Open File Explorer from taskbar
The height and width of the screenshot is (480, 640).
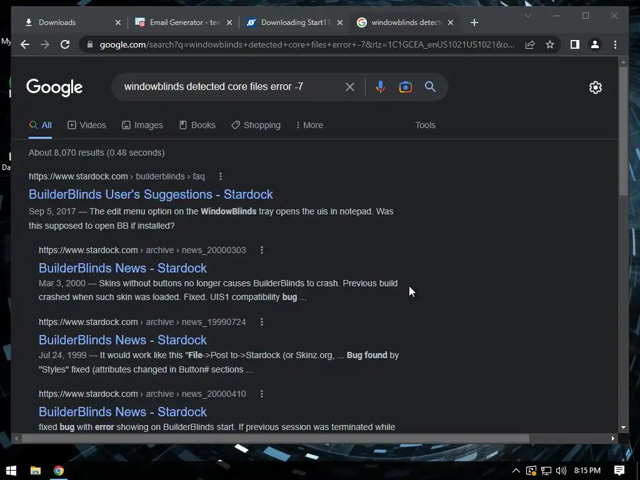[x=36, y=471]
